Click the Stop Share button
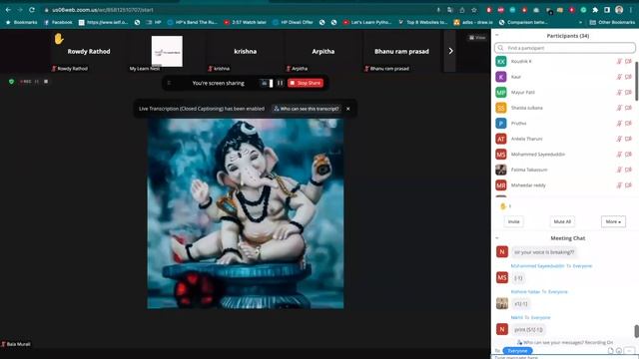639x359 pixels. pyautogui.click(x=306, y=83)
